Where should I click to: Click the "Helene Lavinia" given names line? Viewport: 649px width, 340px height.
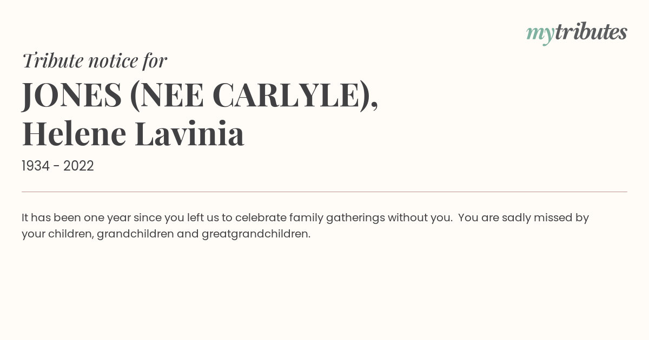(x=133, y=133)
